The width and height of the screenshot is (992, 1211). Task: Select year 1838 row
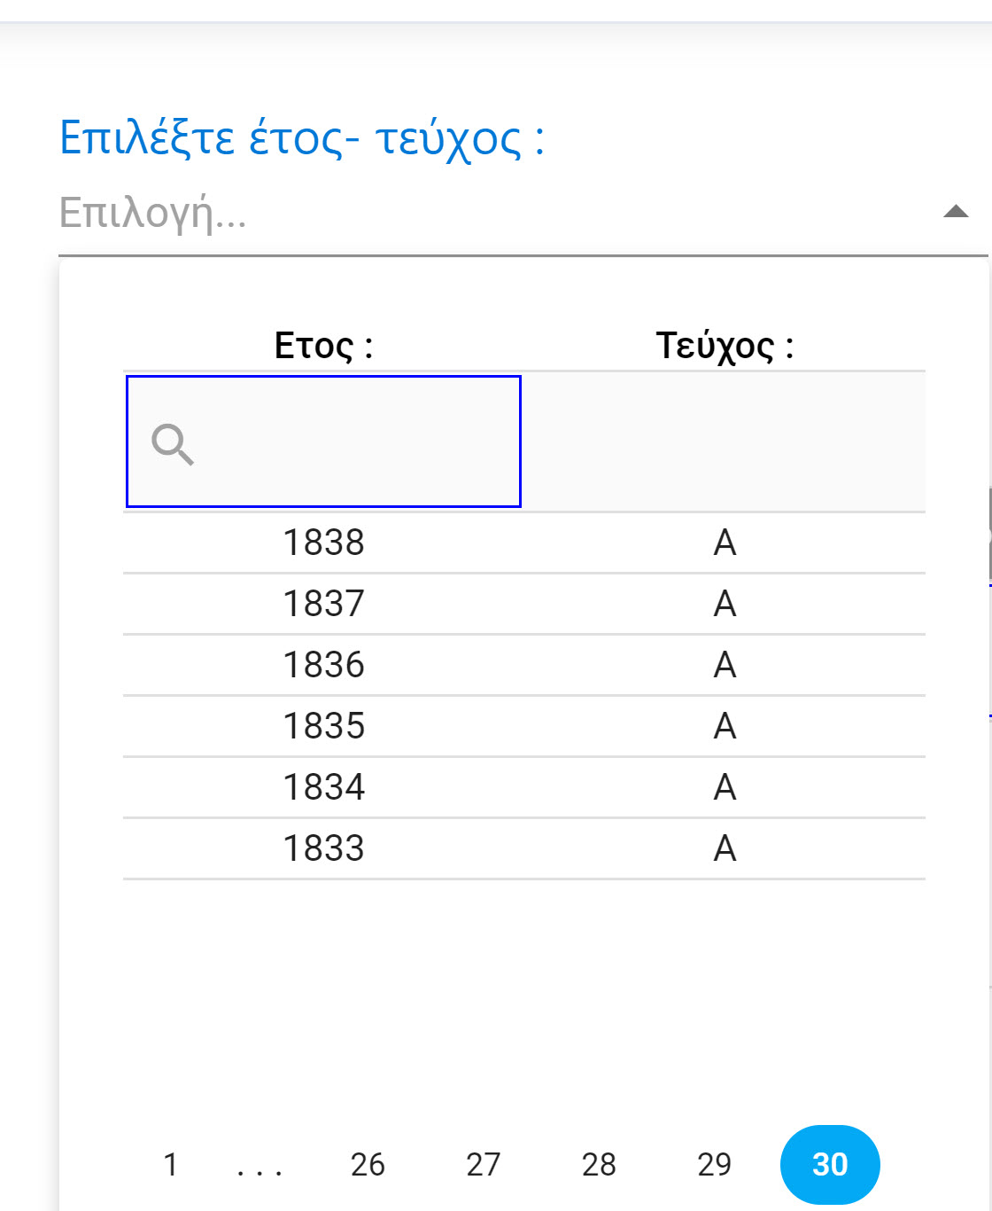(x=323, y=543)
